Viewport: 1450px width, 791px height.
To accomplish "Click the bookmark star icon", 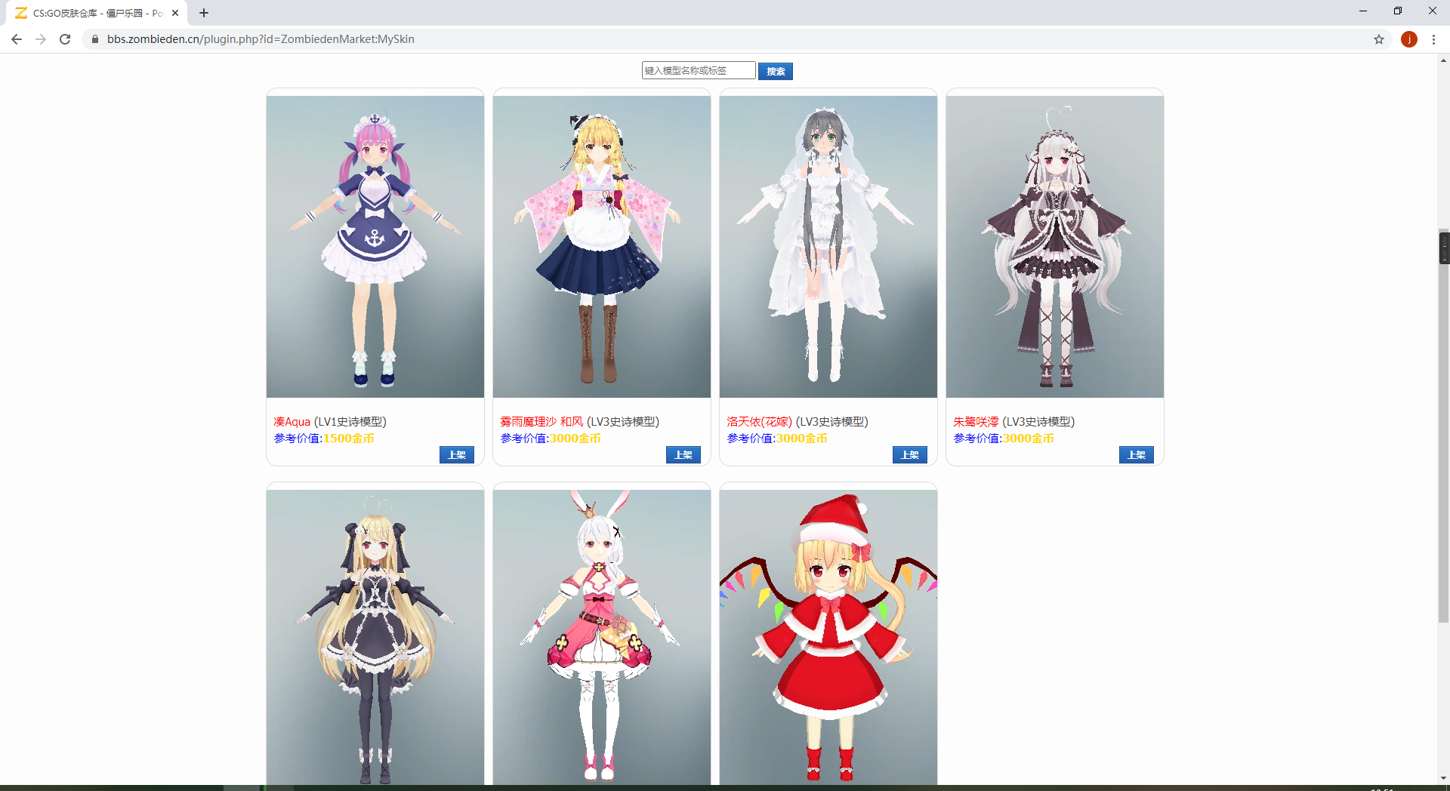I will click(x=1380, y=39).
